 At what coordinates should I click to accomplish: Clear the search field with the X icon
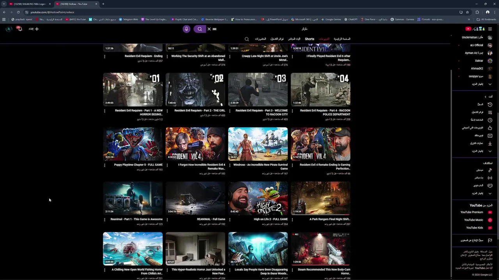[209, 29]
